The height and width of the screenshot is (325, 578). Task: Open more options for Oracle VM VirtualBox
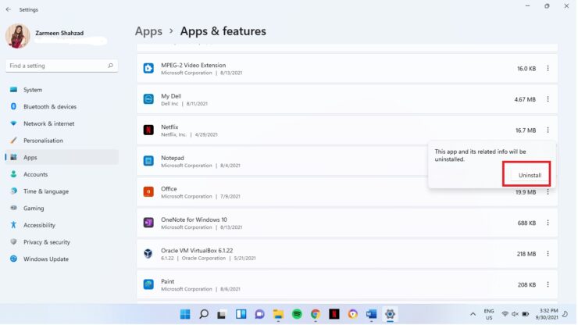click(x=548, y=254)
